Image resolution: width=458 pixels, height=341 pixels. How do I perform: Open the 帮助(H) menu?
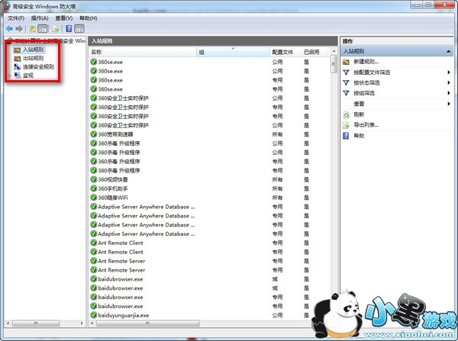click(x=89, y=18)
